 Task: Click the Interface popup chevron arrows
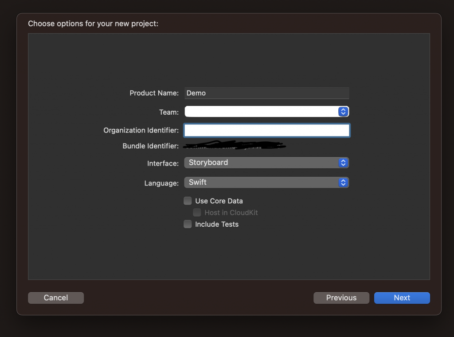pyautogui.click(x=343, y=163)
